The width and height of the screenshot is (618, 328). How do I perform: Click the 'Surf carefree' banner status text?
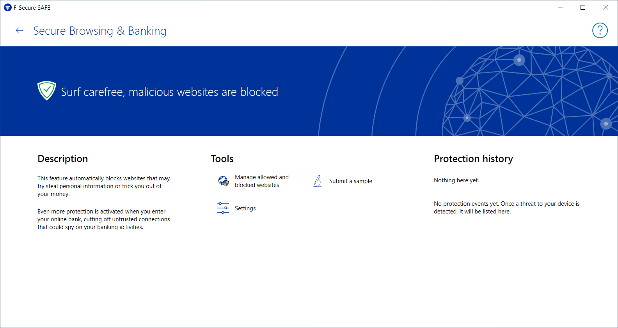coord(169,92)
